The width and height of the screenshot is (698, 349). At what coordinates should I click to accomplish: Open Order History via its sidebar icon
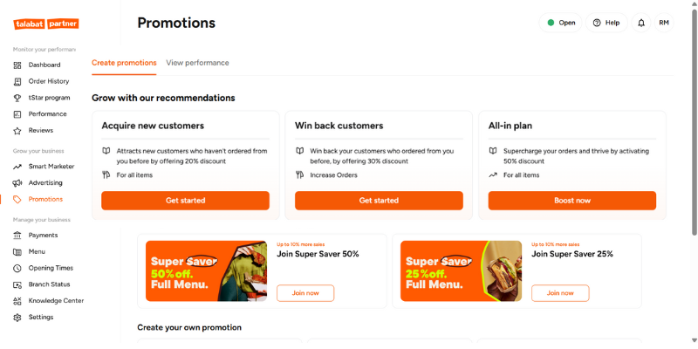[17, 81]
